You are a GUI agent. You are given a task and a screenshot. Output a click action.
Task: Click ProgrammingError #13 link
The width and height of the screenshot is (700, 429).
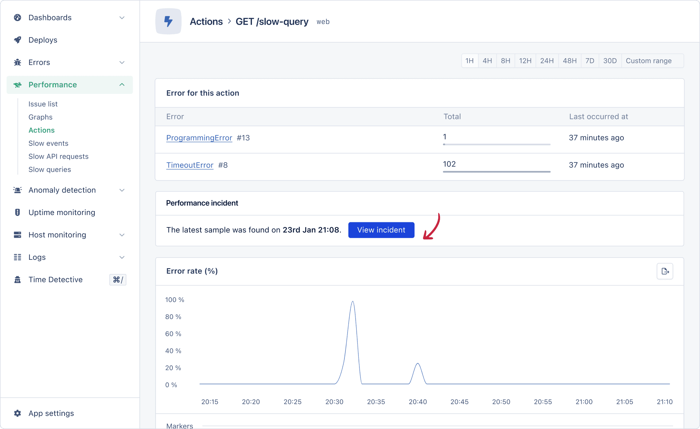(199, 138)
